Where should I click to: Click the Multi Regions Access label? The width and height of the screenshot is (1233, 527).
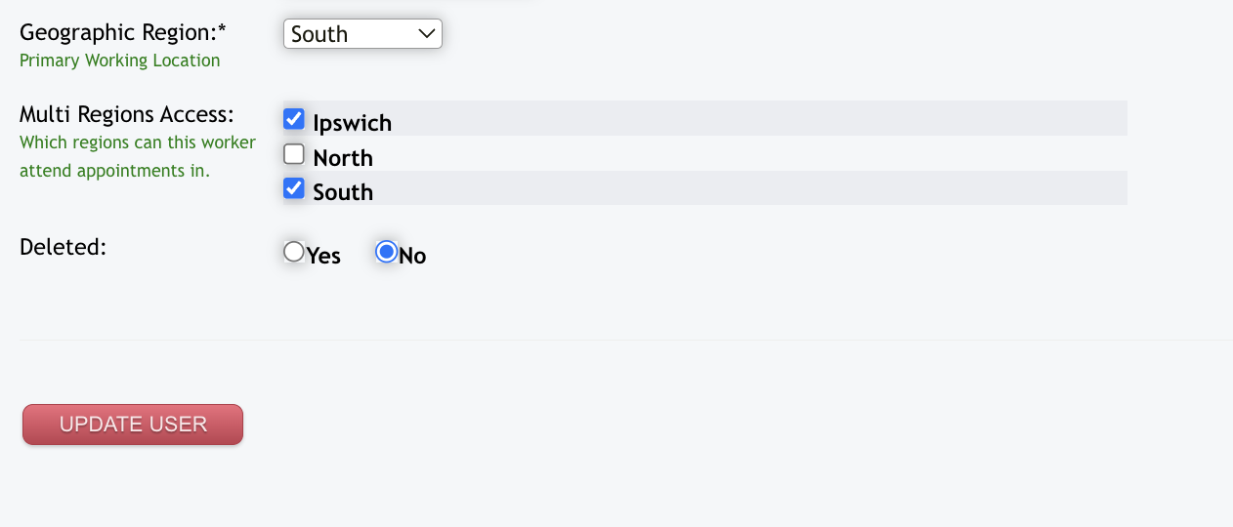(127, 114)
